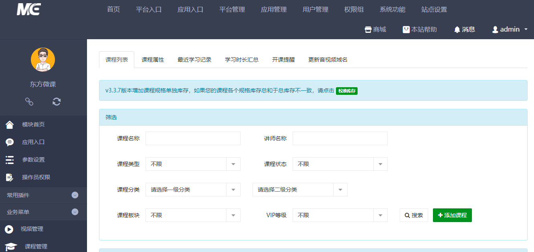Open the 用户管理 menu item
Screen dimensions: 534x252
[x=316, y=9]
